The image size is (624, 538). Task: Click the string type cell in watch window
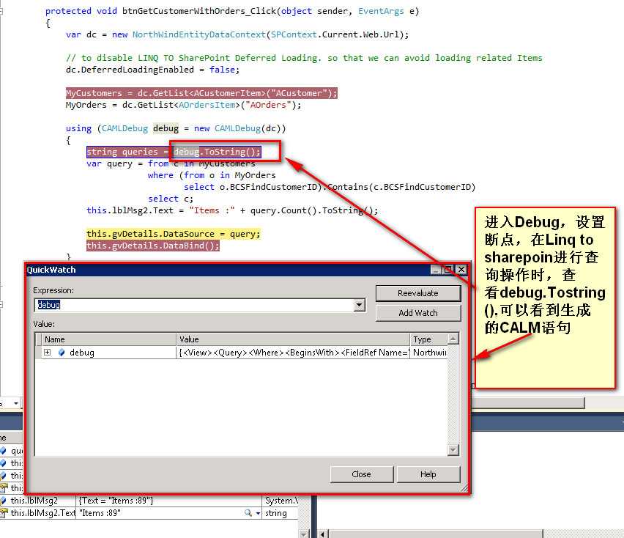tap(280, 513)
